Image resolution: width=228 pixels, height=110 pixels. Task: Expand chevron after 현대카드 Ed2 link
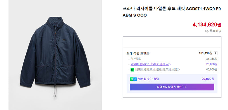pyautogui.click(x=170, y=64)
